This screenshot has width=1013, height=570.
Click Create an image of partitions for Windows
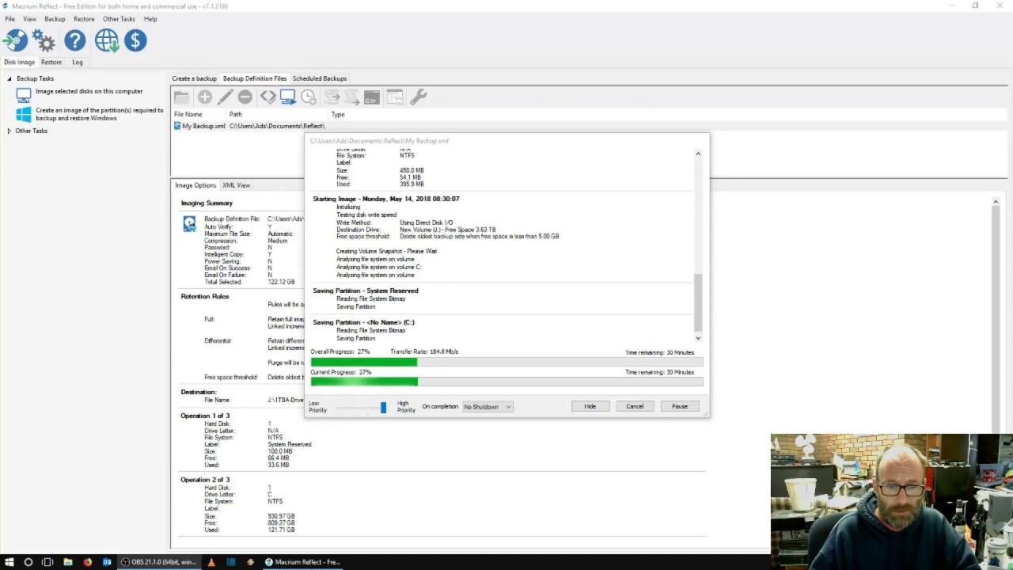point(99,114)
